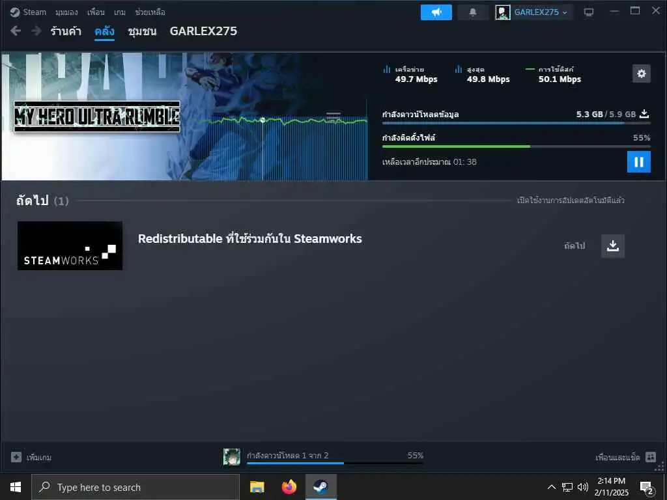The height and width of the screenshot is (500, 667).
Task: Click the ถัดไป (1) section heading
Action: [x=42, y=201]
